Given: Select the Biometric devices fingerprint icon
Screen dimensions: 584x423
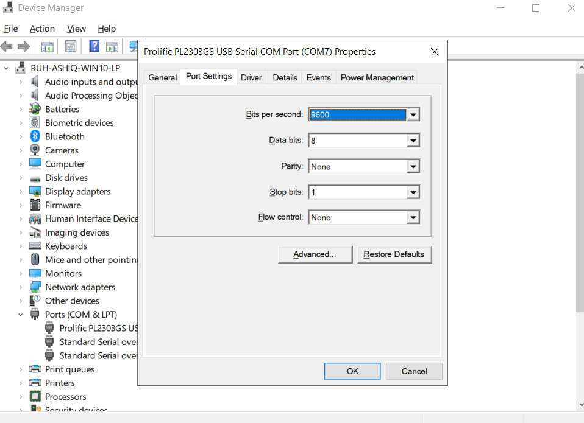Looking at the screenshot, I should point(35,123).
